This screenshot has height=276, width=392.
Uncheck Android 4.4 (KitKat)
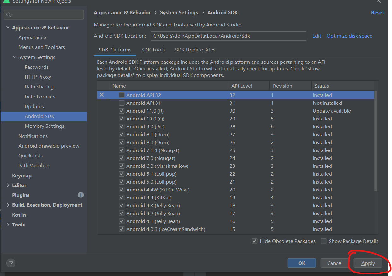(122, 197)
